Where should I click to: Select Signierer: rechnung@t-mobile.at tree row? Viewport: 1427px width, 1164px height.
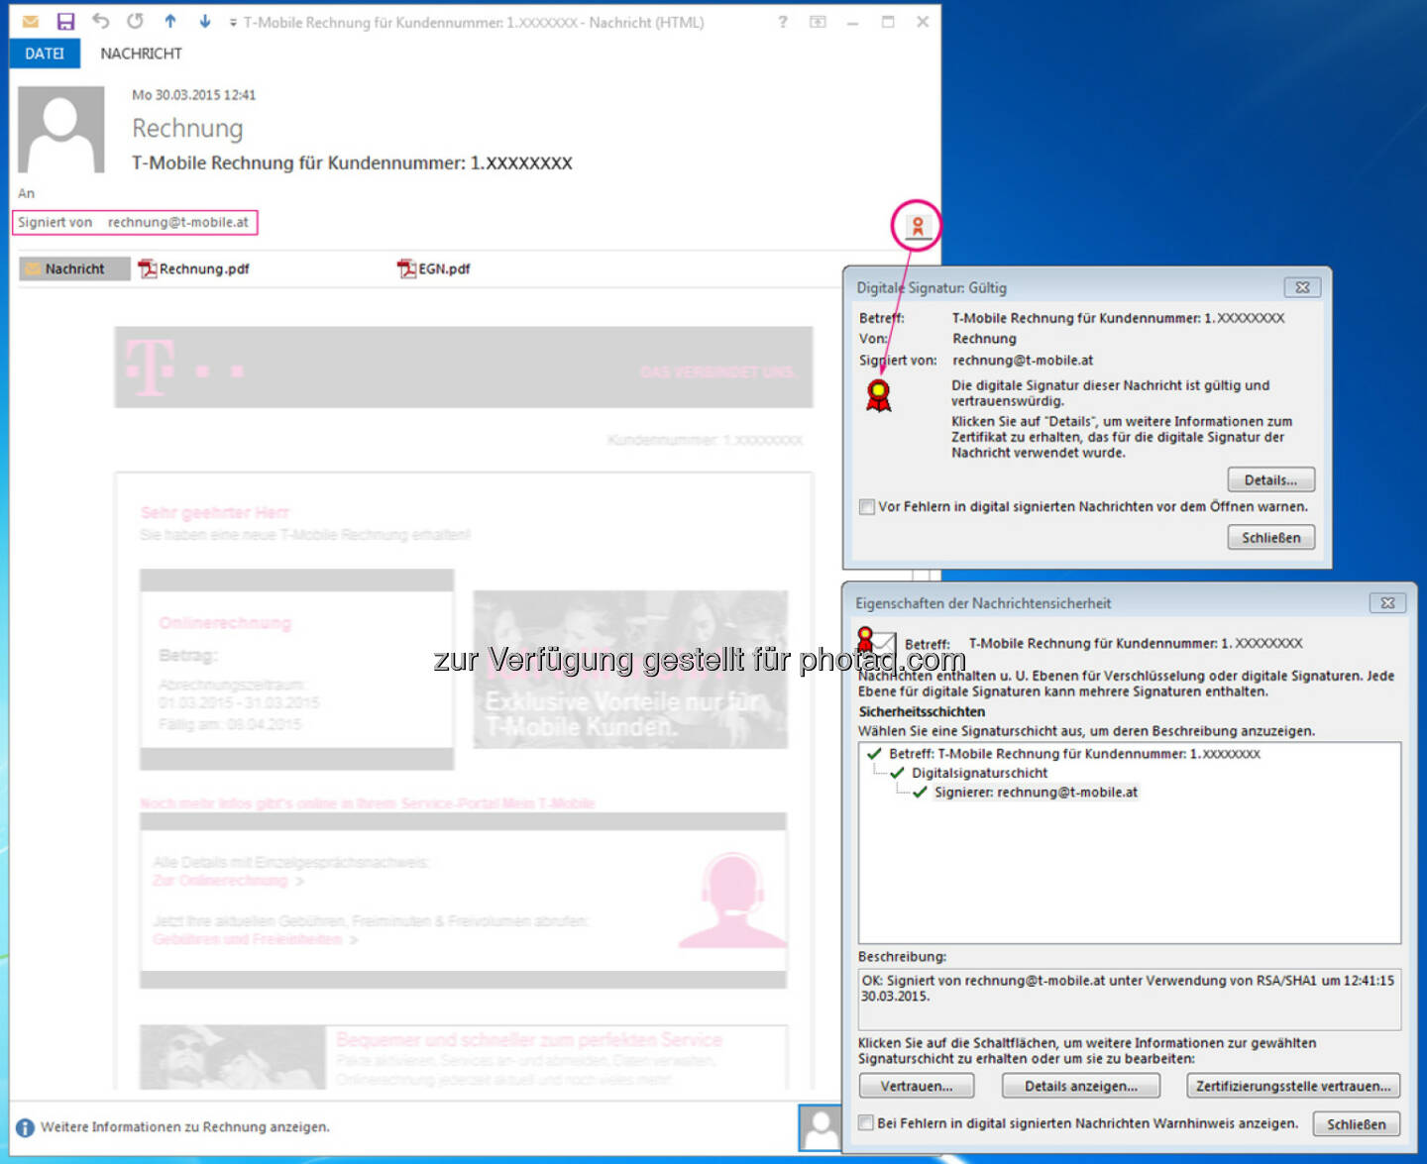pyautogui.click(x=1025, y=793)
